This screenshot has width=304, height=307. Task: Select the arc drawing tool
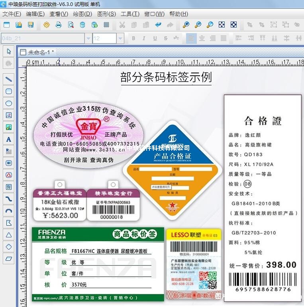9,211
